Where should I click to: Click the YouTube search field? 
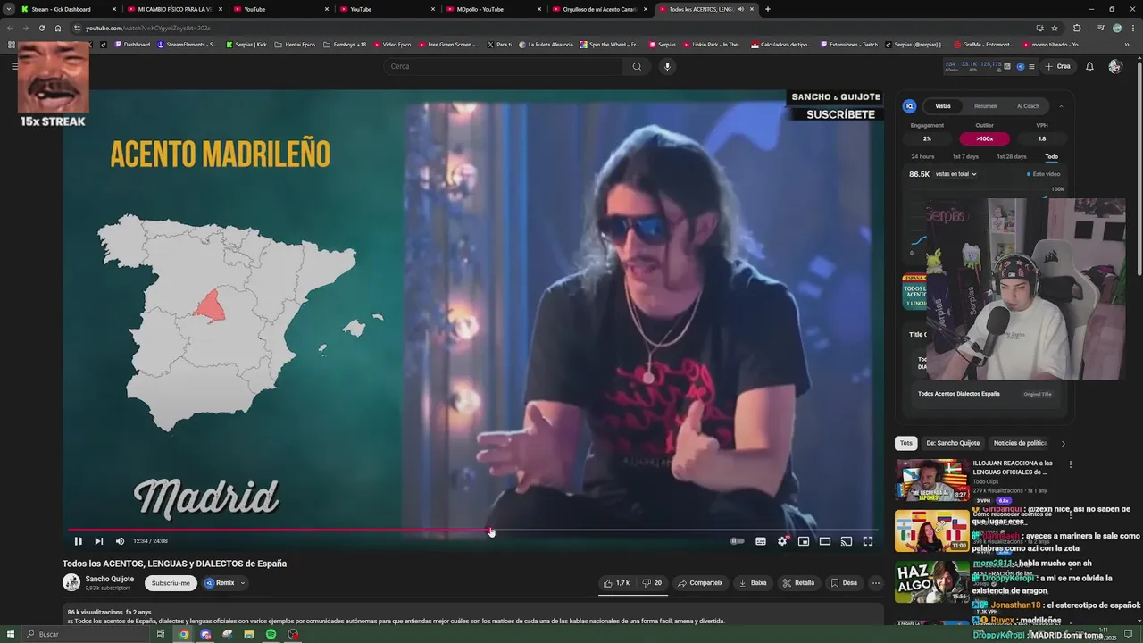click(503, 66)
